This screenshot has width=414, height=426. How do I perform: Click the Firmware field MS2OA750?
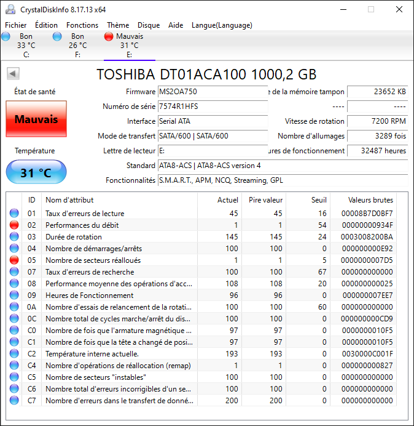click(213, 92)
